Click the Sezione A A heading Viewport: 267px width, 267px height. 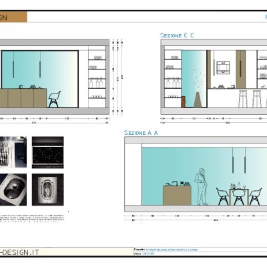(141, 133)
